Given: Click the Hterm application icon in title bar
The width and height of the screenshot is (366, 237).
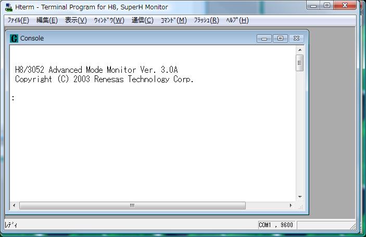Looking at the screenshot, I should pyautogui.click(x=8, y=7).
